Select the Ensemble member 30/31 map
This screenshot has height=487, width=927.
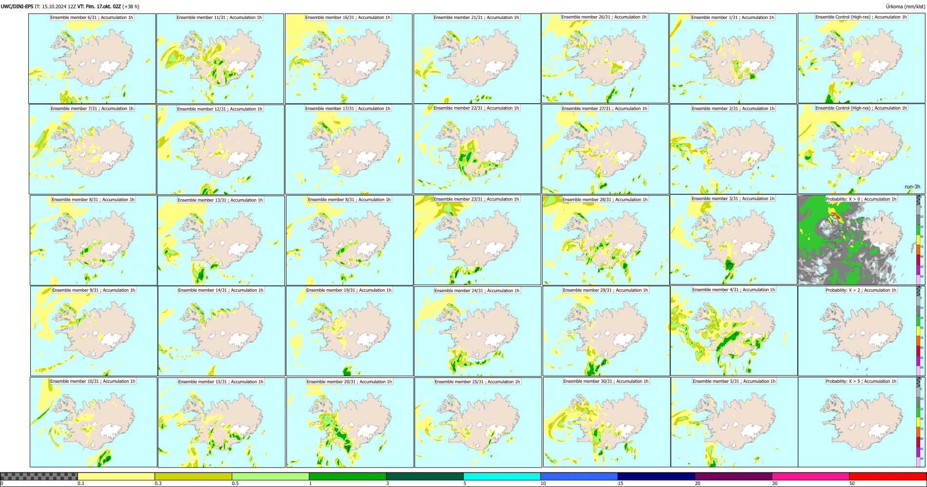click(x=606, y=422)
